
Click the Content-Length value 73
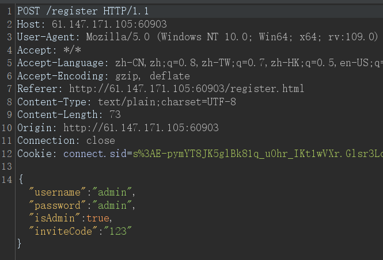115,114
